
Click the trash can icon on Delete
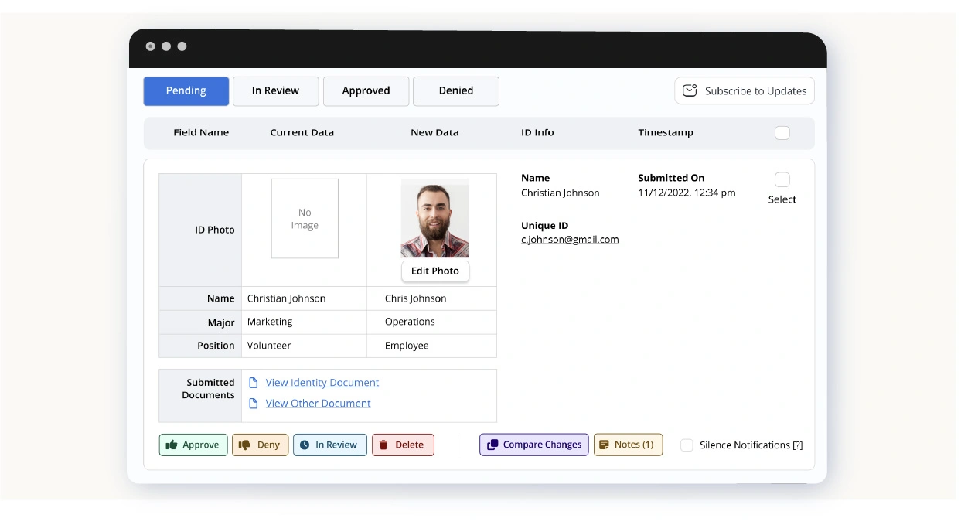tap(383, 445)
